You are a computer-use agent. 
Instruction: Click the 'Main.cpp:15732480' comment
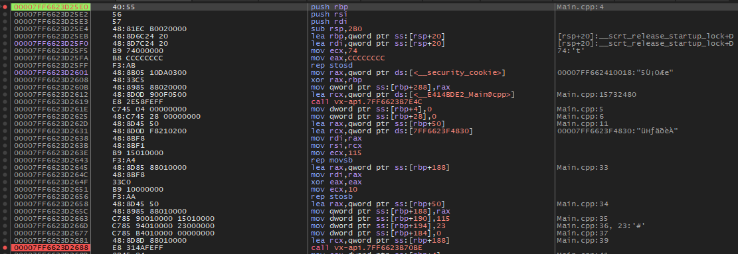[597, 94]
